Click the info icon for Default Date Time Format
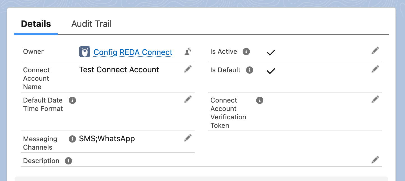The width and height of the screenshot is (405, 181). [x=72, y=100]
